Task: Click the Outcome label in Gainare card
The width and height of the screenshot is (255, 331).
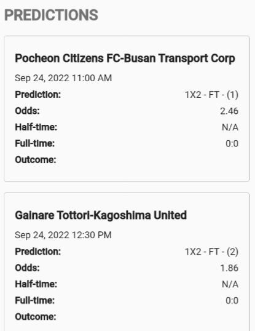Action: (36, 317)
